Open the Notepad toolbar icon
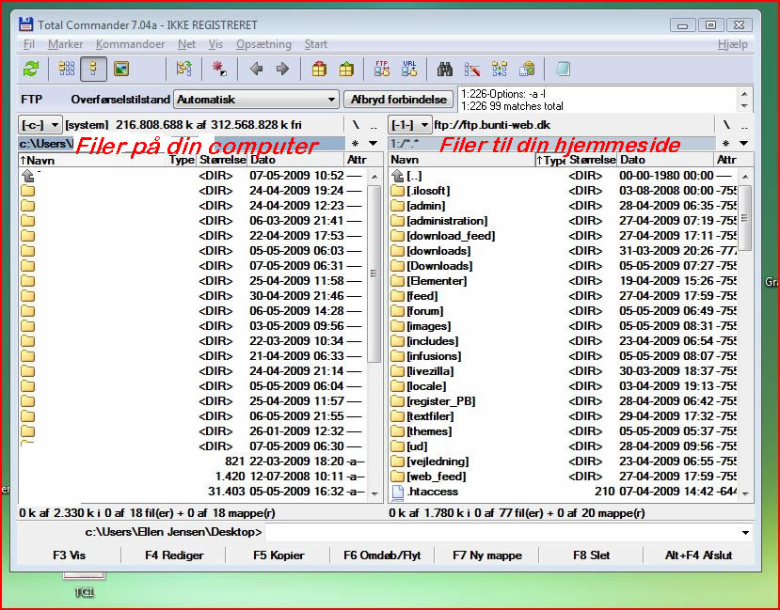This screenshot has width=780, height=610. click(563, 69)
